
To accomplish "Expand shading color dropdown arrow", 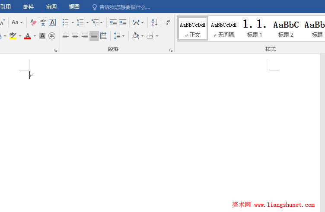I will [142, 36].
